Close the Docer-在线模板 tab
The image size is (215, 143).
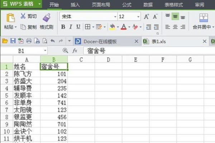pyautogui.click(x=137, y=41)
